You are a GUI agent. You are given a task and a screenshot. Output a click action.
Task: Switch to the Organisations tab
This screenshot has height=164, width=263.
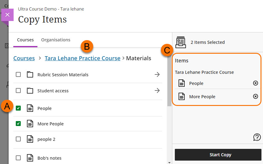[56, 40]
